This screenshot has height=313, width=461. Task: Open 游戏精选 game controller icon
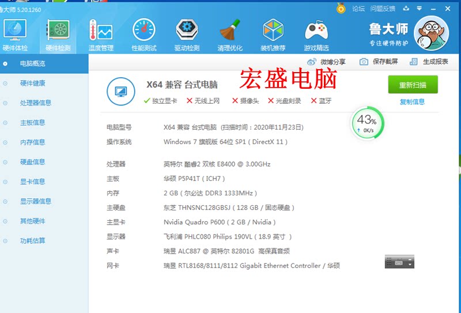[316, 35]
